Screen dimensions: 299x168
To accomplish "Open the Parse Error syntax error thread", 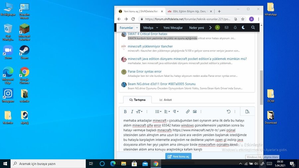I will click(145, 72).
